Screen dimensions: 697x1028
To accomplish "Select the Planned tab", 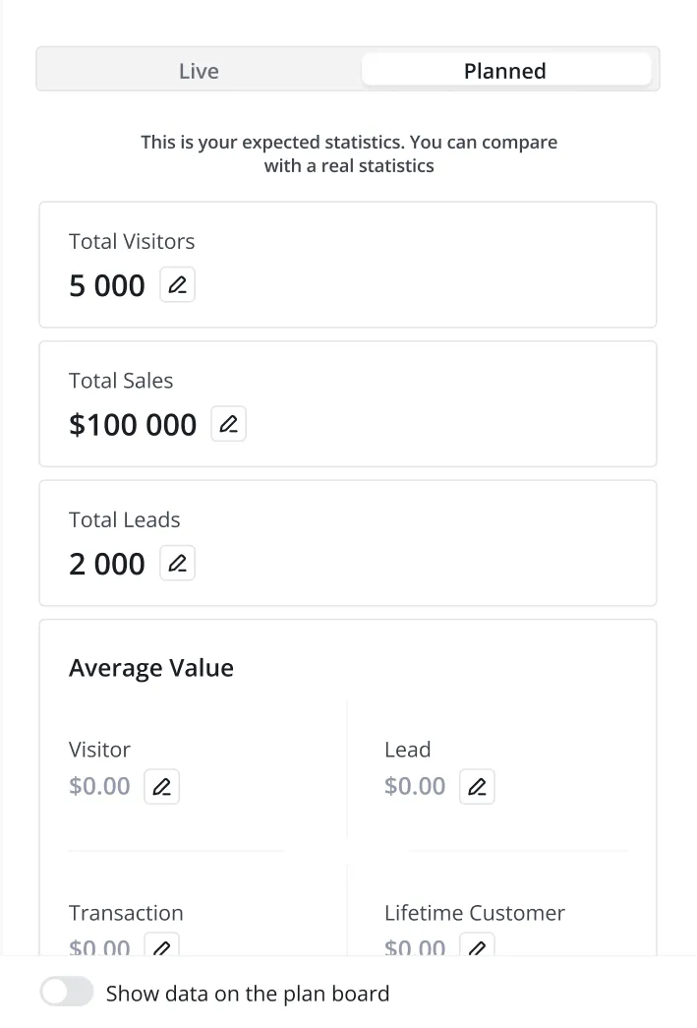I will coord(505,71).
